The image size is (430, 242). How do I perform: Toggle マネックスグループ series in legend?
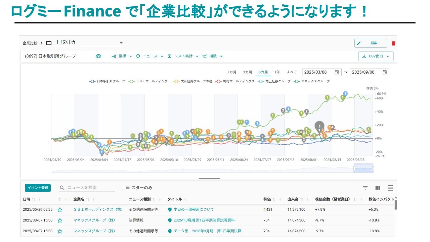312,81
